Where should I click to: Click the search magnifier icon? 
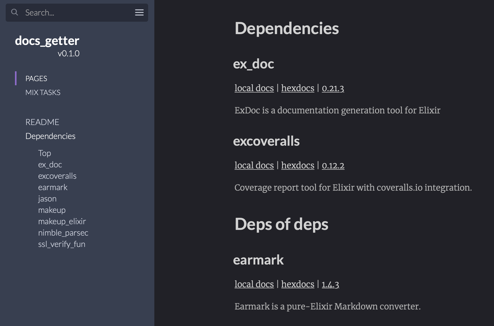14,12
